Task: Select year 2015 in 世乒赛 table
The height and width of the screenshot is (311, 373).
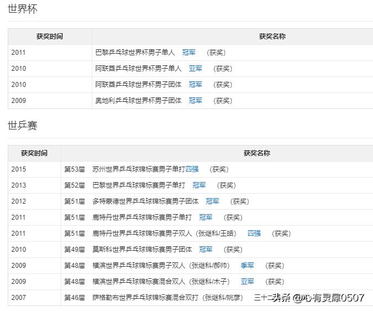Action: (19, 169)
